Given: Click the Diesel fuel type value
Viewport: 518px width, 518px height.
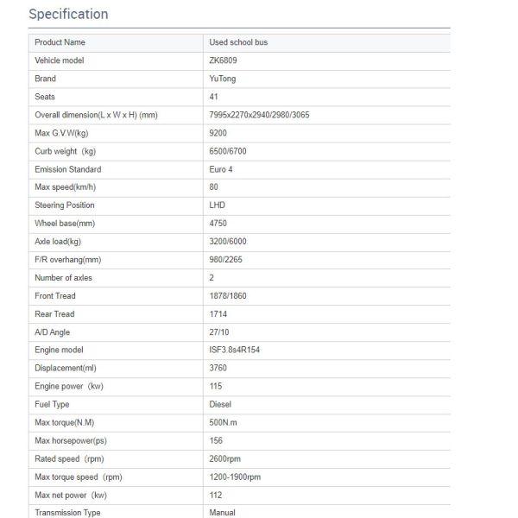Looking at the screenshot, I should (x=221, y=404).
